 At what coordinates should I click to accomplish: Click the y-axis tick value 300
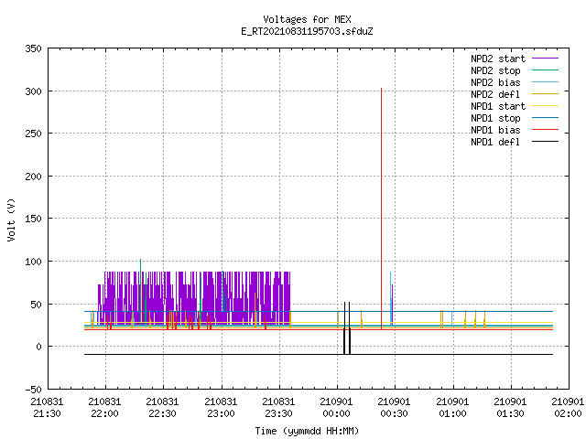click(33, 91)
